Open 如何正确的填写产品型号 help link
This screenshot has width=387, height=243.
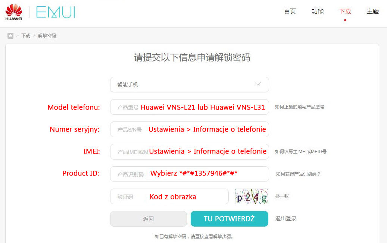point(299,107)
